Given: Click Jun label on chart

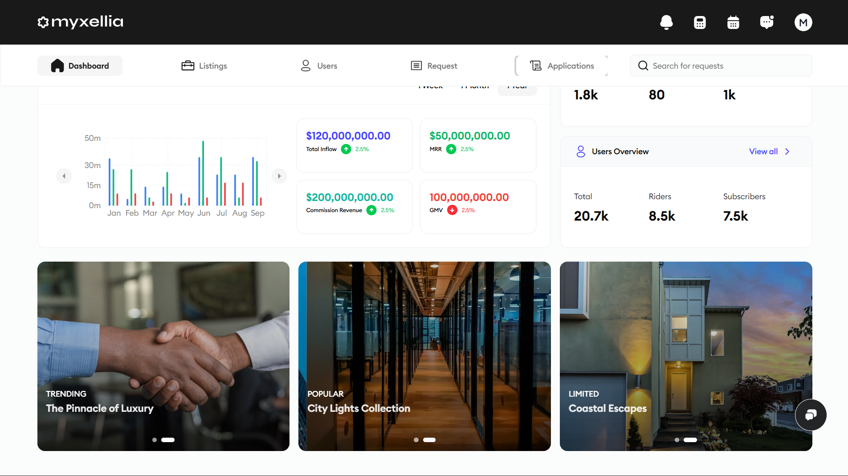Looking at the screenshot, I should [204, 213].
